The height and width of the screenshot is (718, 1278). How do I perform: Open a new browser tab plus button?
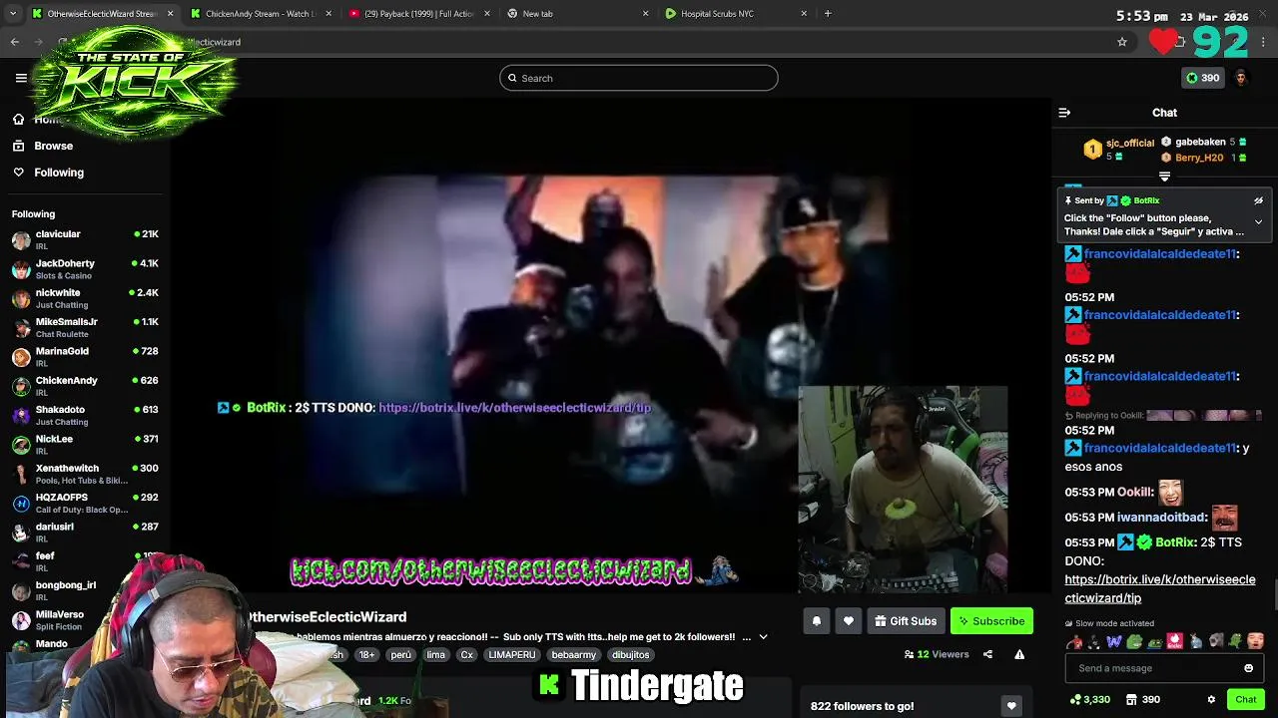point(828,14)
